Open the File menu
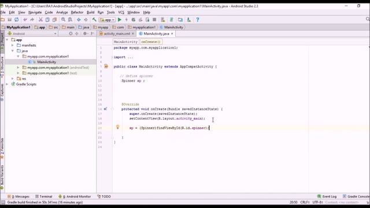Image resolution: width=370 pixels, height=208 pixels. click(3, 12)
